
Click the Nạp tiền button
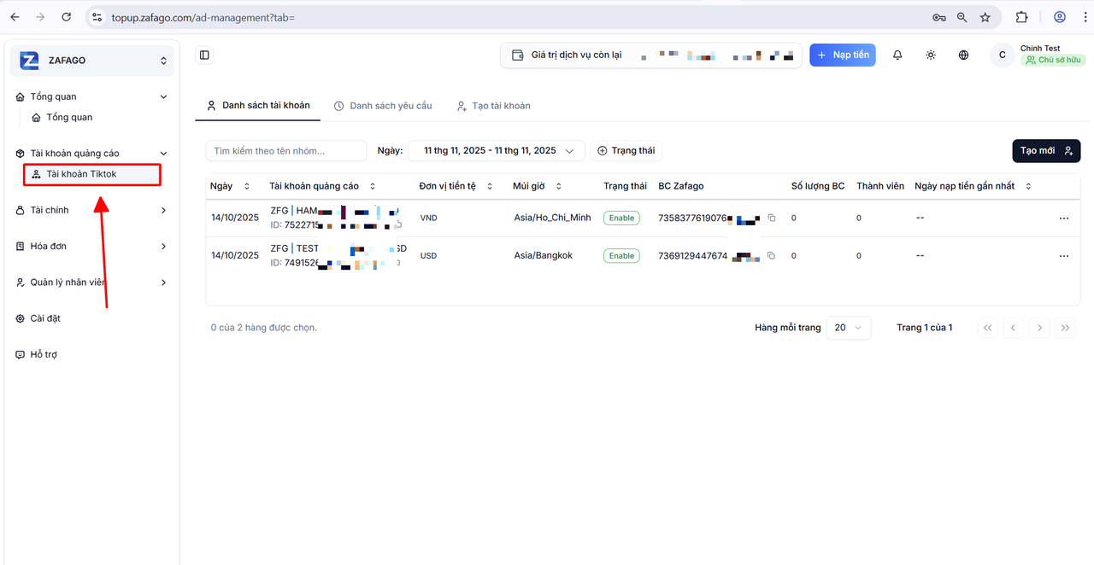[843, 55]
